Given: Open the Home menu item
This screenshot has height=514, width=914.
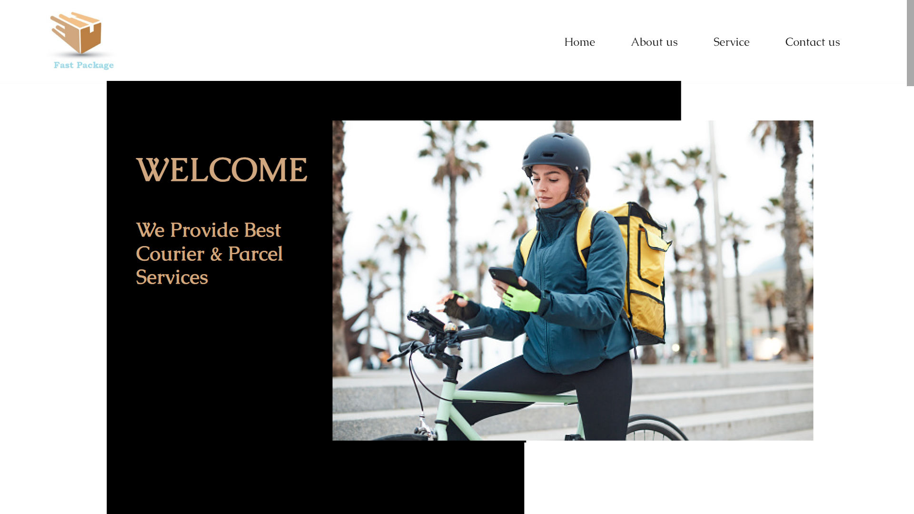Looking at the screenshot, I should (579, 42).
